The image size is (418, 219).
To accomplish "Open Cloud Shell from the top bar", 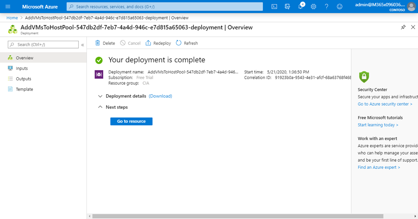I will coord(275,7).
